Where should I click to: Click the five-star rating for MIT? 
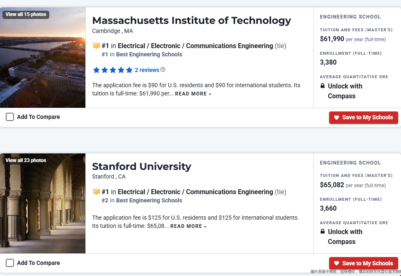pos(113,70)
